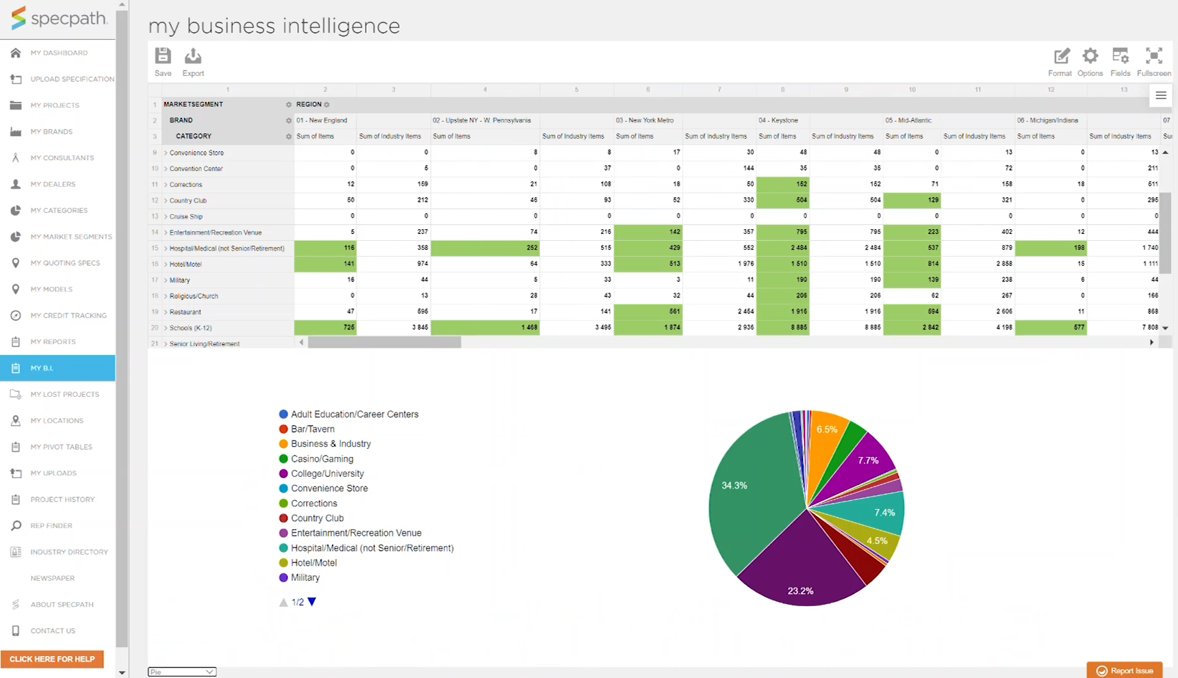
Task: Click the Business & Industry color dot
Action: pyautogui.click(x=283, y=444)
